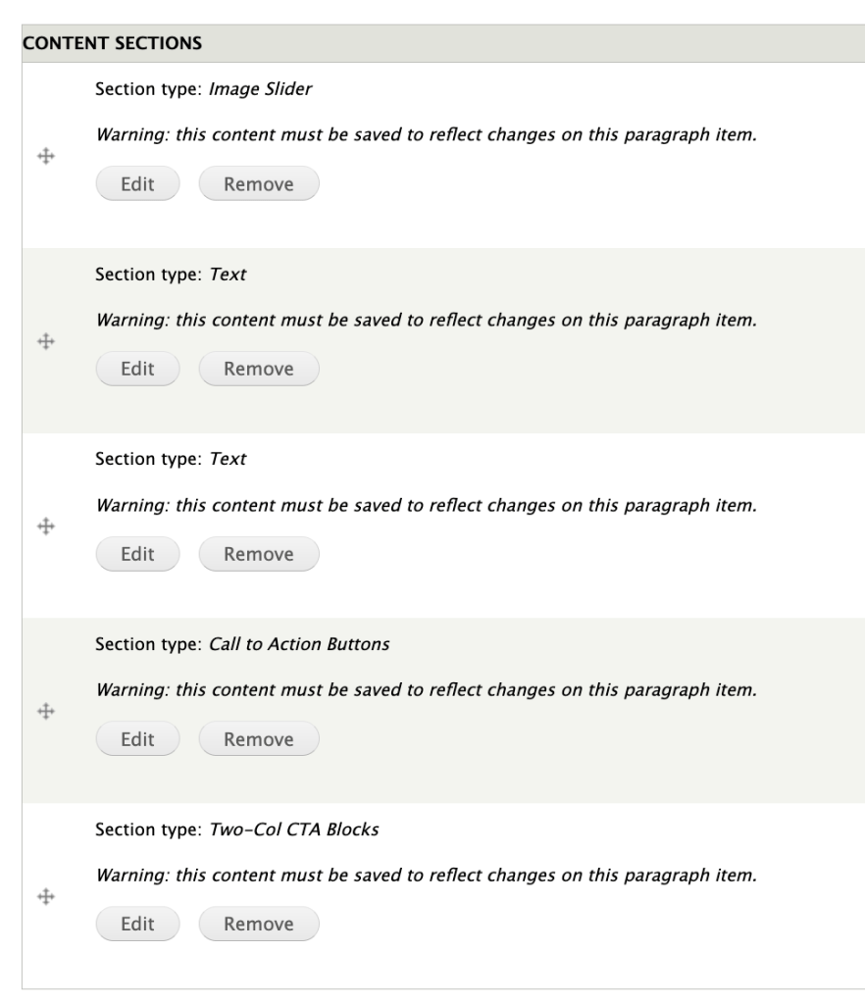Edit the Two-Col CTA Blocks section
This screenshot has height=1003, width=865.
tap(137, 924)
